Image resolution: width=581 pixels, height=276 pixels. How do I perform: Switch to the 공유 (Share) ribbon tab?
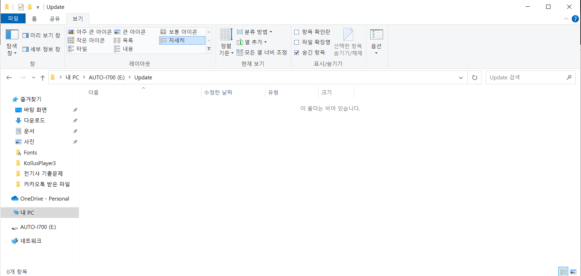coord(55,19)
